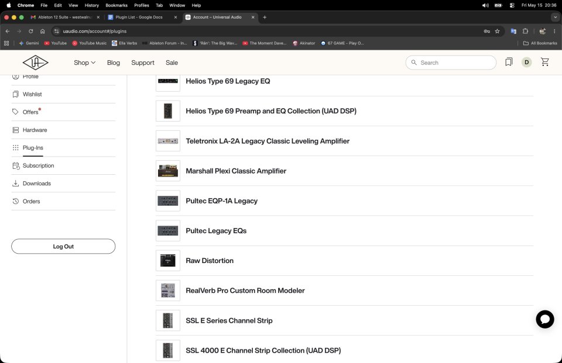Screen dimensions: 562x363
Task: Open the saved passwords key icon
Action: tap(486, 31)
